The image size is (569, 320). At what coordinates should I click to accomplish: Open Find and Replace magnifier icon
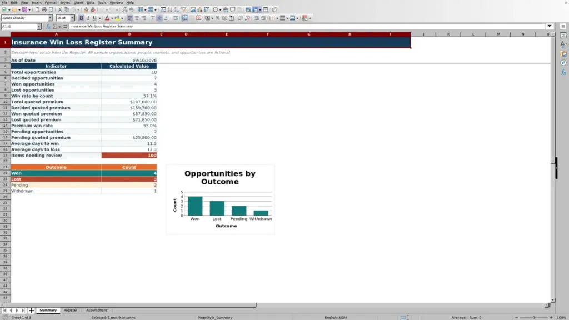coord(125,10)
